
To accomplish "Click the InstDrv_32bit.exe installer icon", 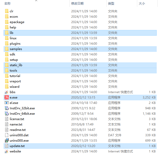I will tap(7, 108).
